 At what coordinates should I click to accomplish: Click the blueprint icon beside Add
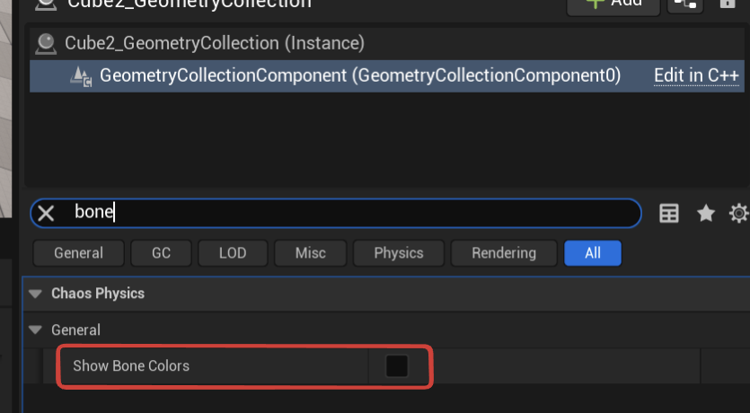tap(685, 4)
